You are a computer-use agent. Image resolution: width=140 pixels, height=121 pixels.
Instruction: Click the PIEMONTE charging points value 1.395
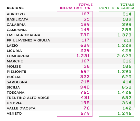[x=125, y=71]
